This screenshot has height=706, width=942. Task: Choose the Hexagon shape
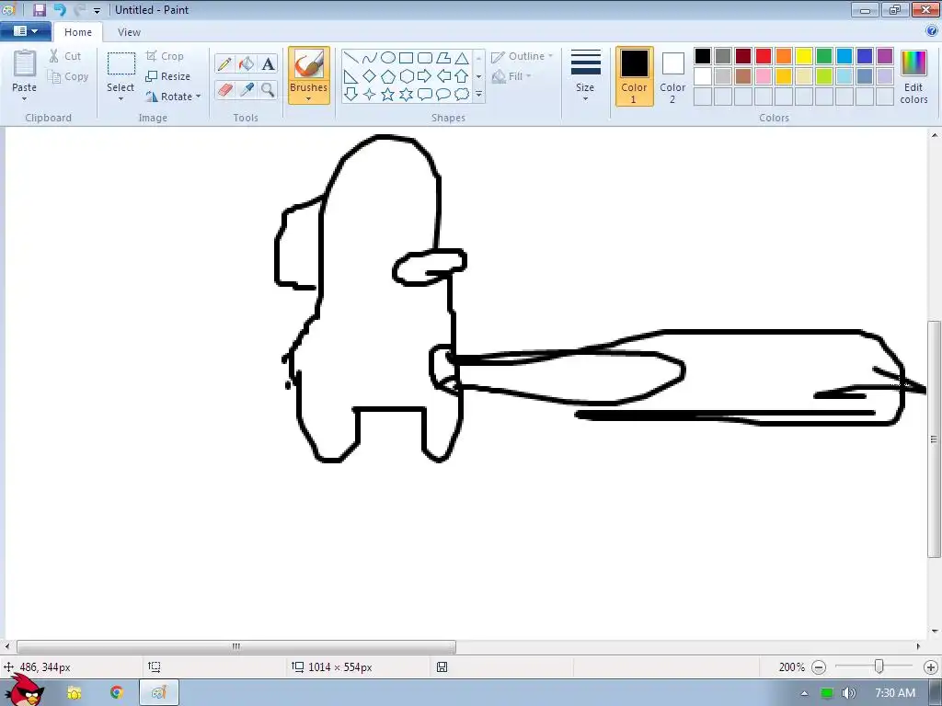point(406,76)
